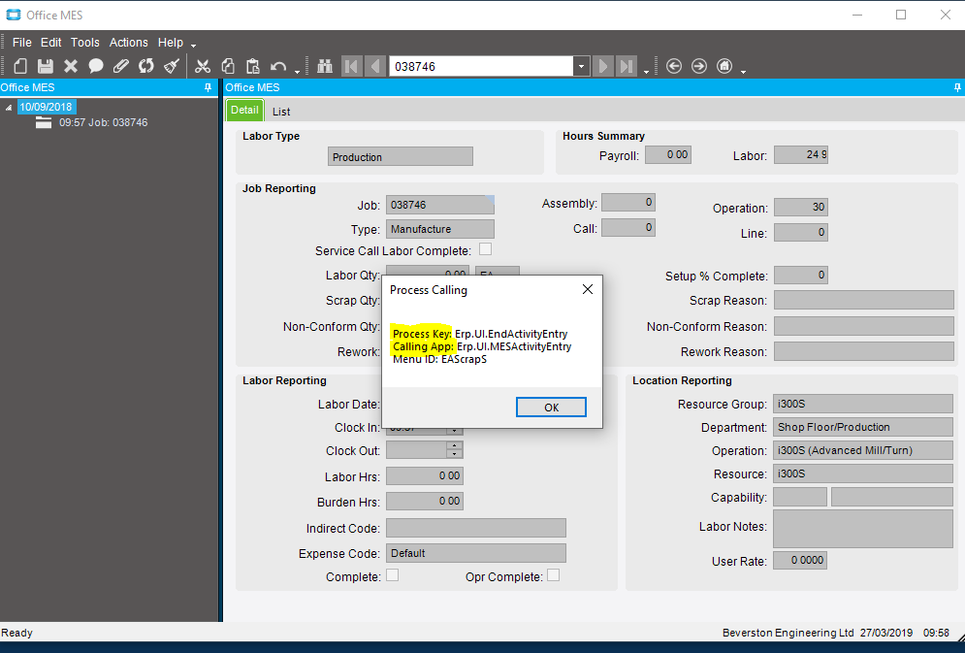This screenshot has width=965, height=653.
Task: Go to next record arrow
Action: pos(603,66)
